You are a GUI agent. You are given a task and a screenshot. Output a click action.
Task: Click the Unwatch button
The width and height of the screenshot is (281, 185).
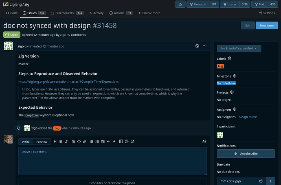[198, 4]
